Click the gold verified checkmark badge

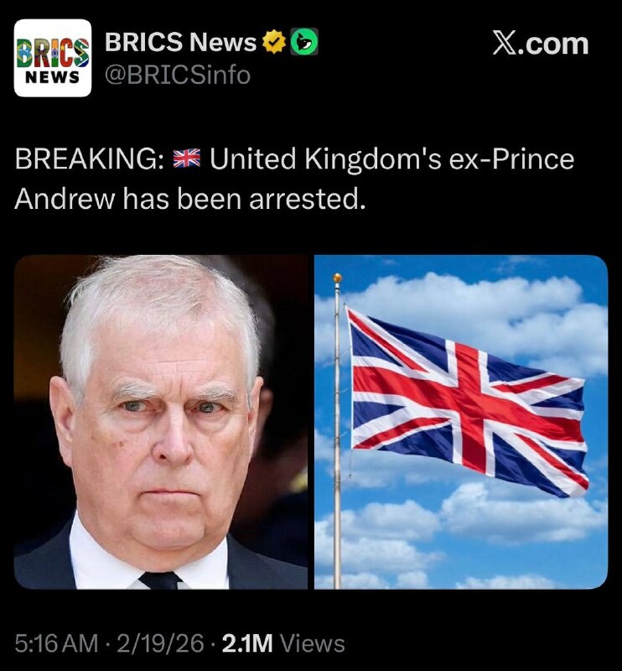[x=273, y=41]
